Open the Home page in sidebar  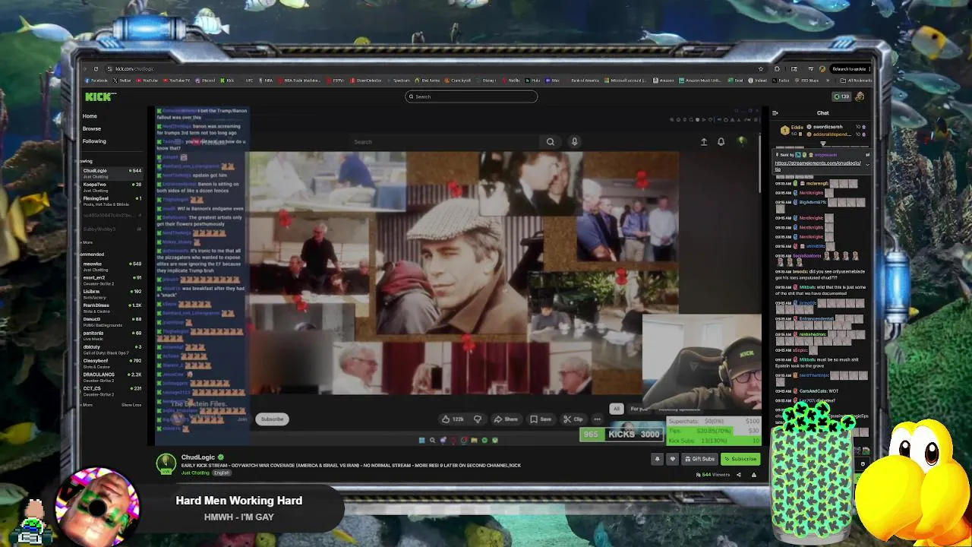click(x=90, y=116)
